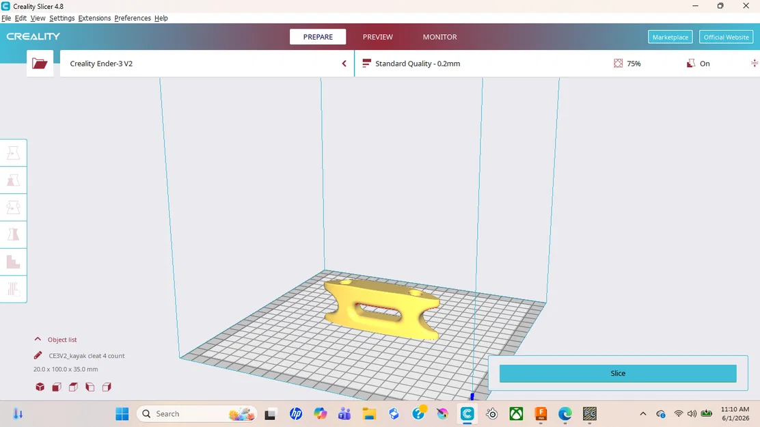Open the File menu
The width and height of the screenshot is (760, 427).
6,18
